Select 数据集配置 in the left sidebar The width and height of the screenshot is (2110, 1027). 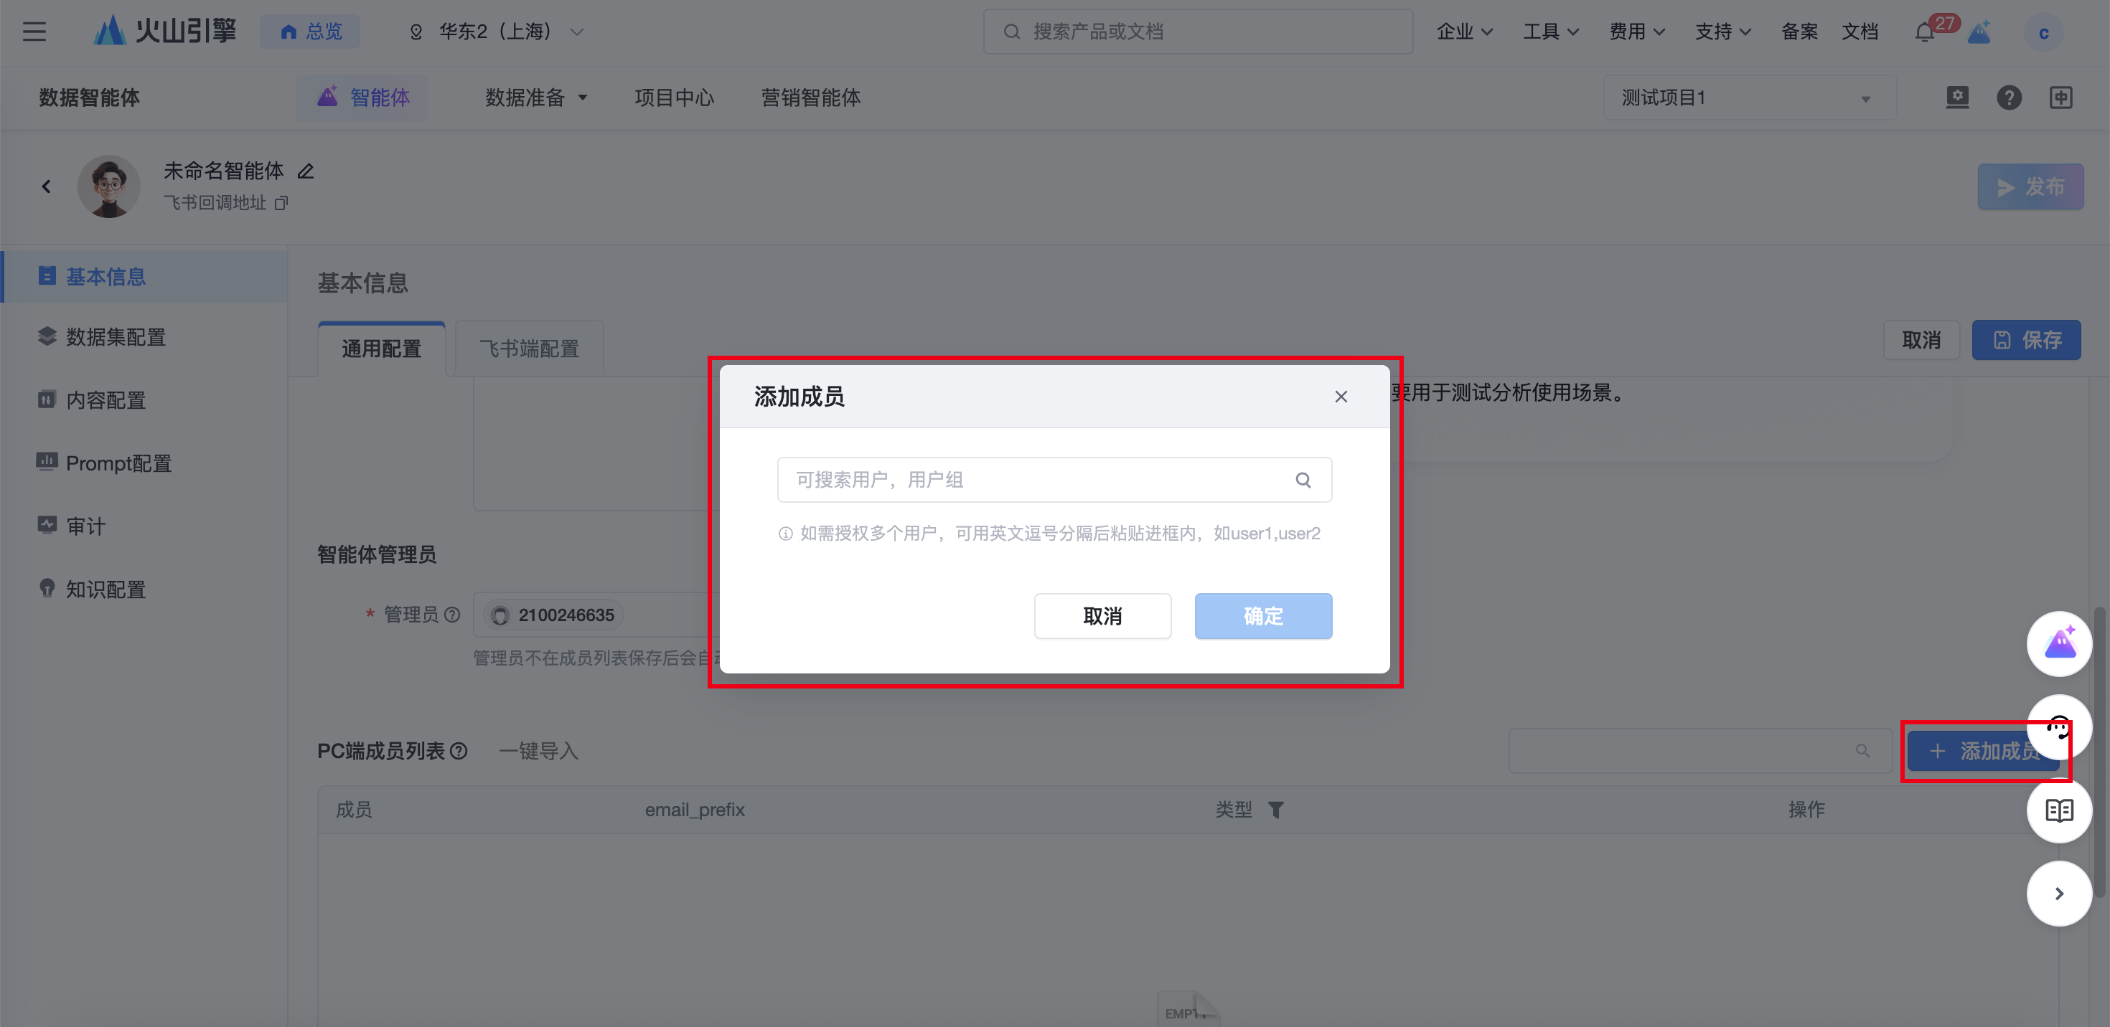(116, 337)
